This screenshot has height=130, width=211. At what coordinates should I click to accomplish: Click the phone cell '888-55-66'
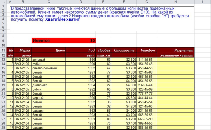click(x=147, y=127)
